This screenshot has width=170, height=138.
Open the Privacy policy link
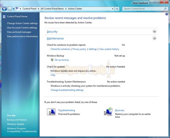[79, 49]
